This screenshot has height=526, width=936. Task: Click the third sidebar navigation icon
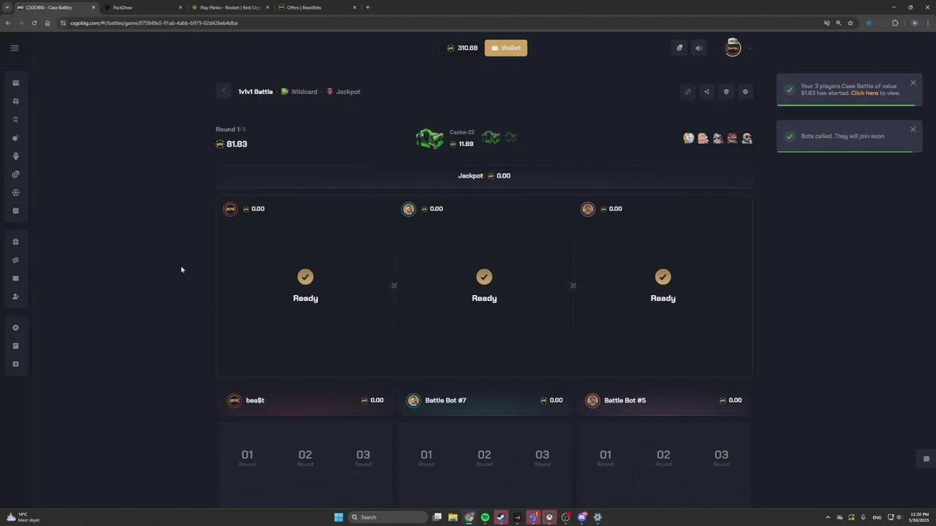pyautogui.click(x=15, y=120)
